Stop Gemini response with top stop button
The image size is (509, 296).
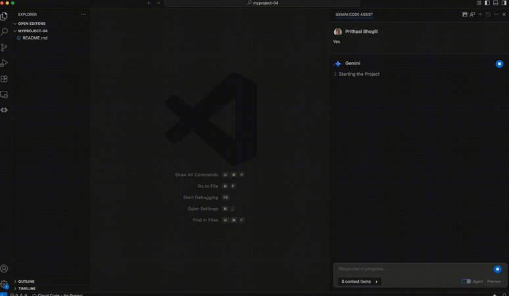click(499, 64)
